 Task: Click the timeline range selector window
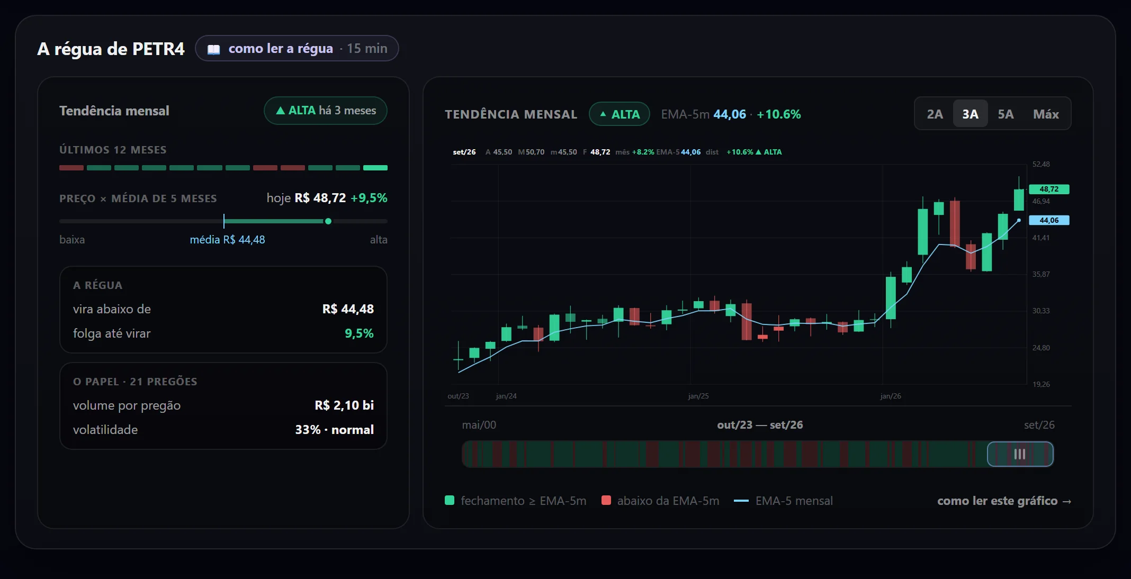[x=1020, y=454]
